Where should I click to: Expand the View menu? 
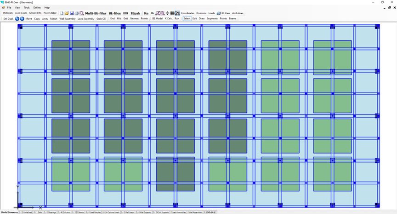(x=17, y=8)
